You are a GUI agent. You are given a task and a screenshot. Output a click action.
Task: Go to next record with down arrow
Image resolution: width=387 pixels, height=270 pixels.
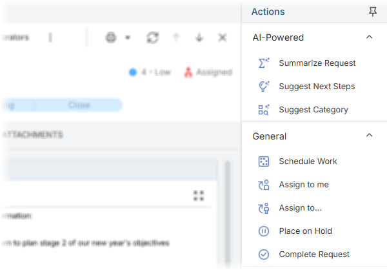199,38
